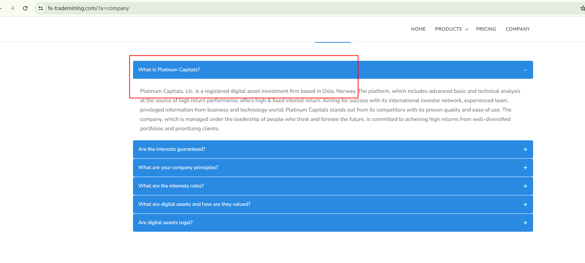Click the browser forward arrow
This screenshot has width=585, height=263.
click(x=12, y=8)
